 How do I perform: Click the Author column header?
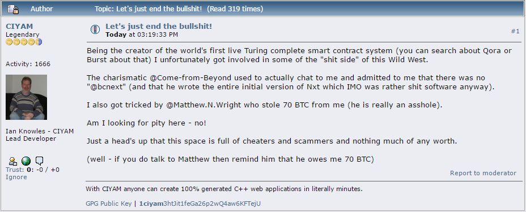[41, 9]
